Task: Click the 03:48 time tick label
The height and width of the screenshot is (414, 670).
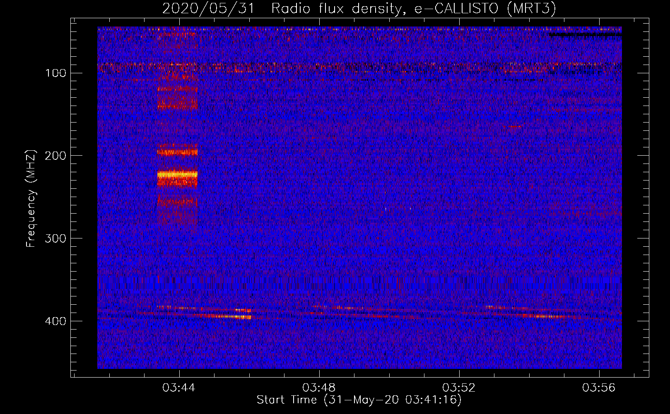Action: tap(319, 388)
